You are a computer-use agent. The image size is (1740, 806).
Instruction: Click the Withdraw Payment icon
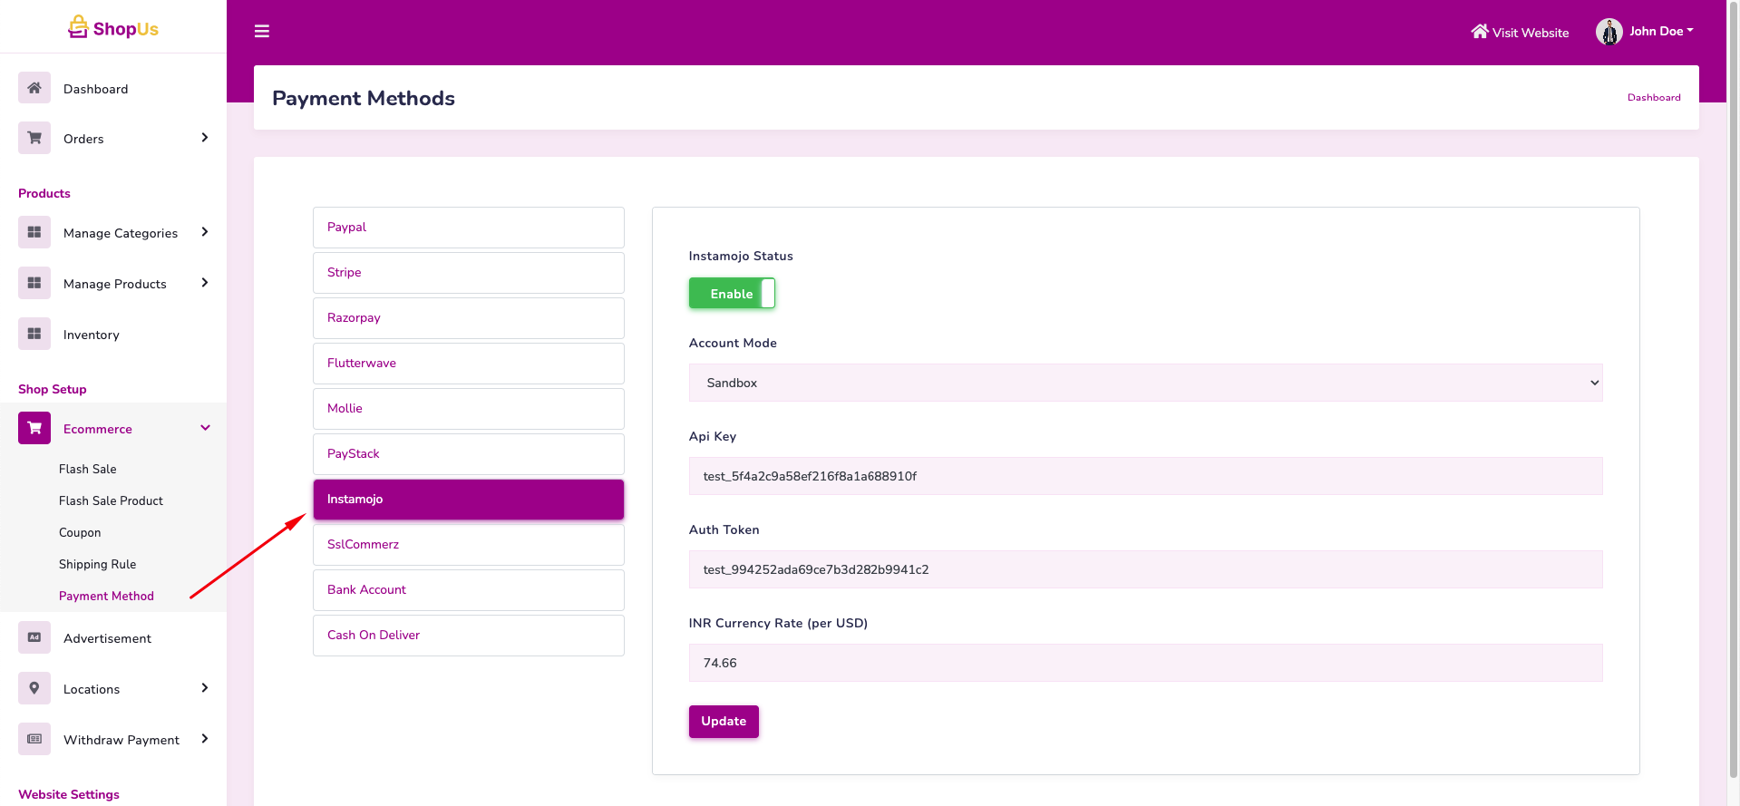tap(34, 739)
